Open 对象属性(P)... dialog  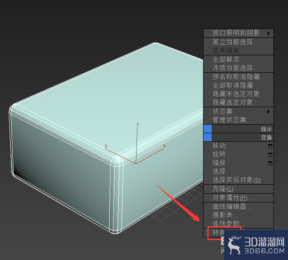(x=239, y=198)
